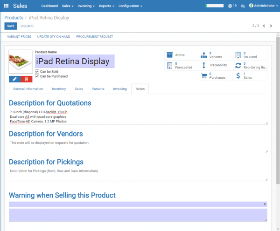Click the Description for Vendors text area
280x231 pixels.
pyautogui.click(x=138, y=146)
